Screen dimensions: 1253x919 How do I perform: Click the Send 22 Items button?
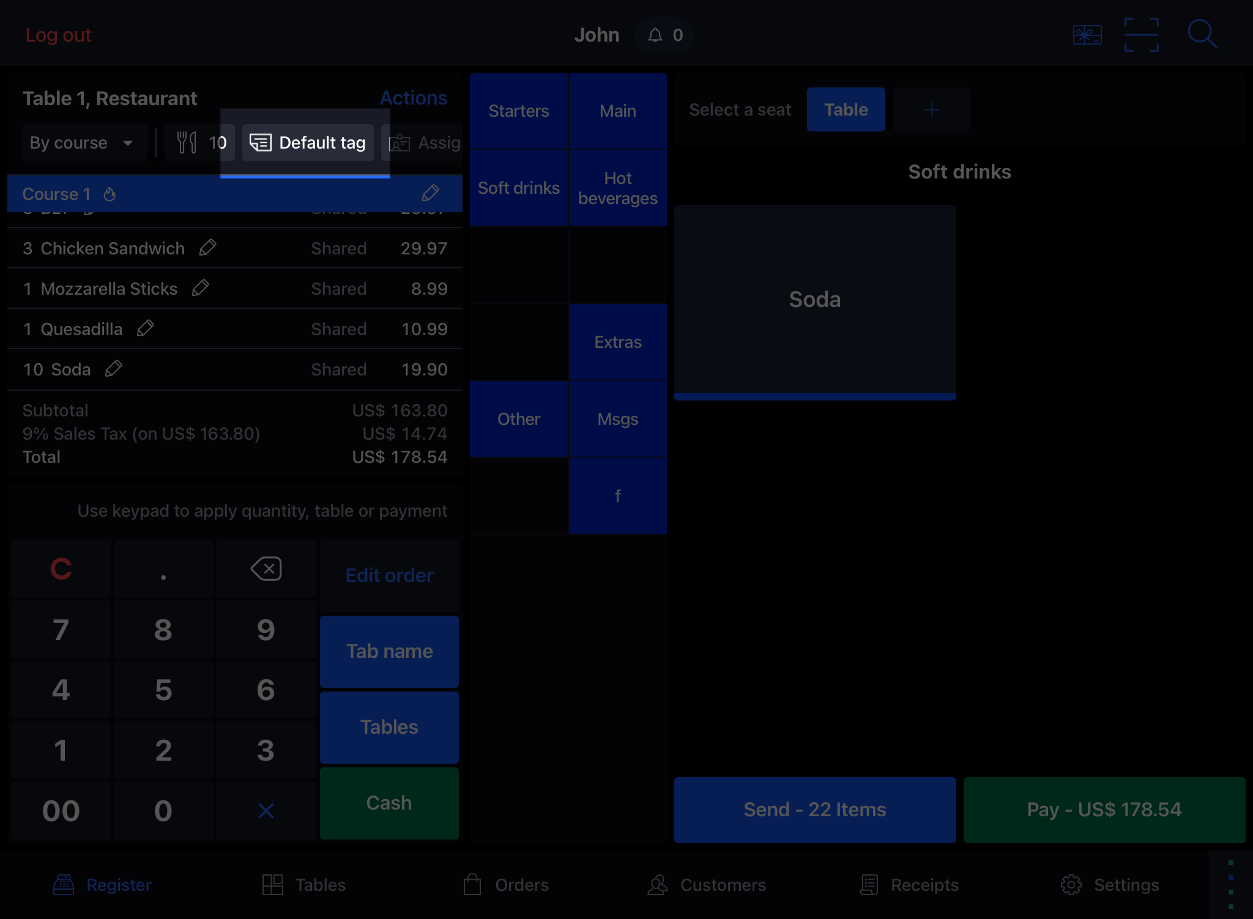pyautogui.click(x=815, y=809)
